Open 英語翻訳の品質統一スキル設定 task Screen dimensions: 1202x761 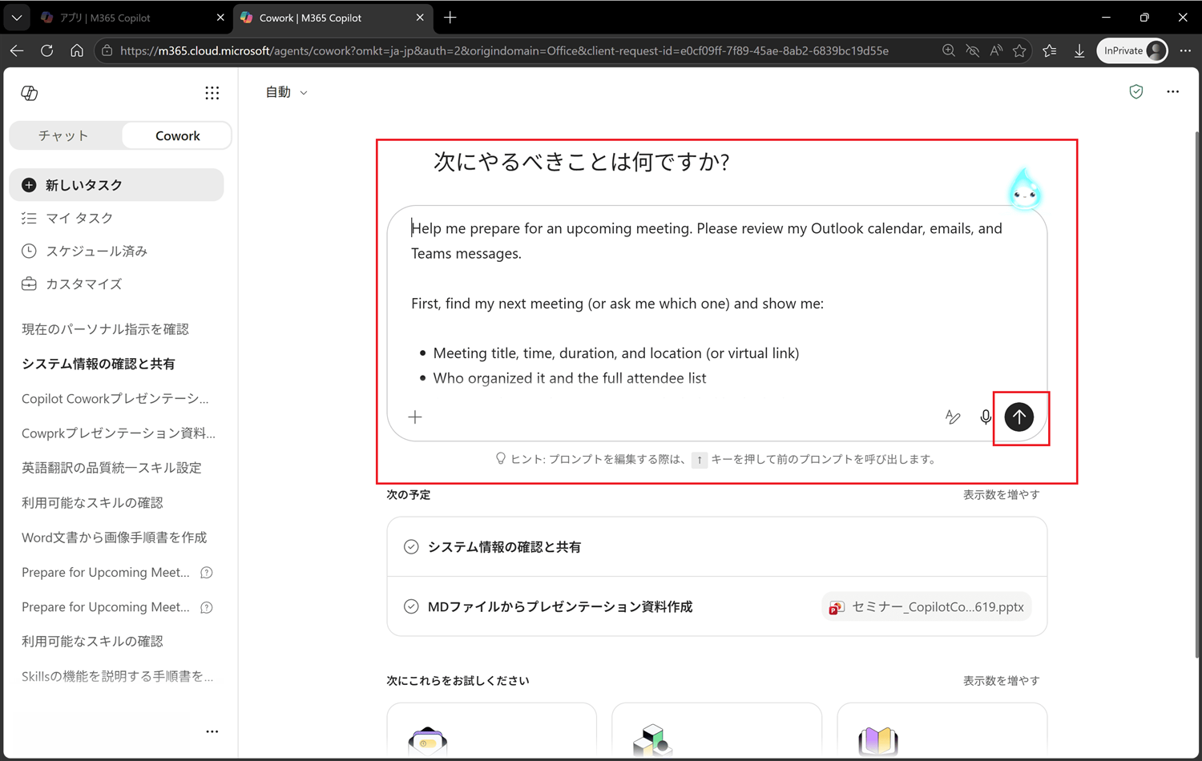click(111, 468)
